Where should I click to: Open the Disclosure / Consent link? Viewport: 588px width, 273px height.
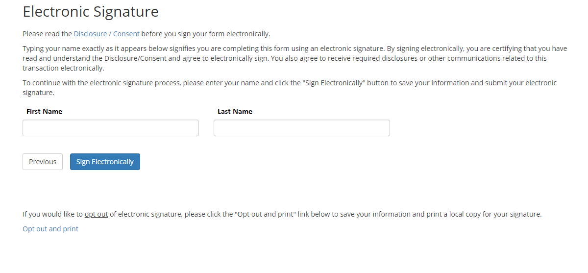(x=106, y=34)
